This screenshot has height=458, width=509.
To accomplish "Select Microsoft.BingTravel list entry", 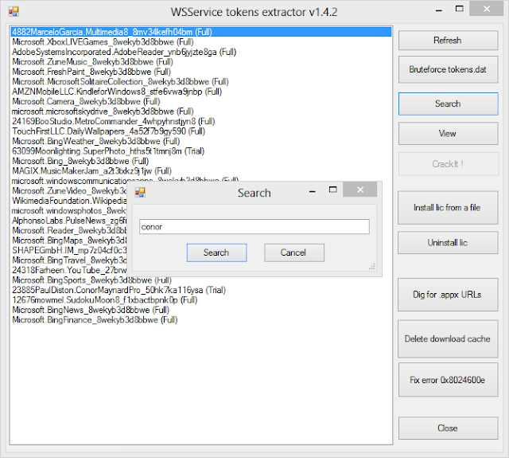I will [x=69, y=260].
